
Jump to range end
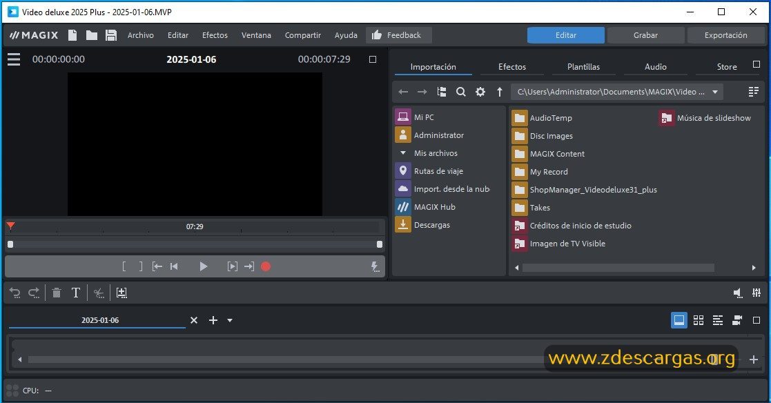[x=249, y=266]
